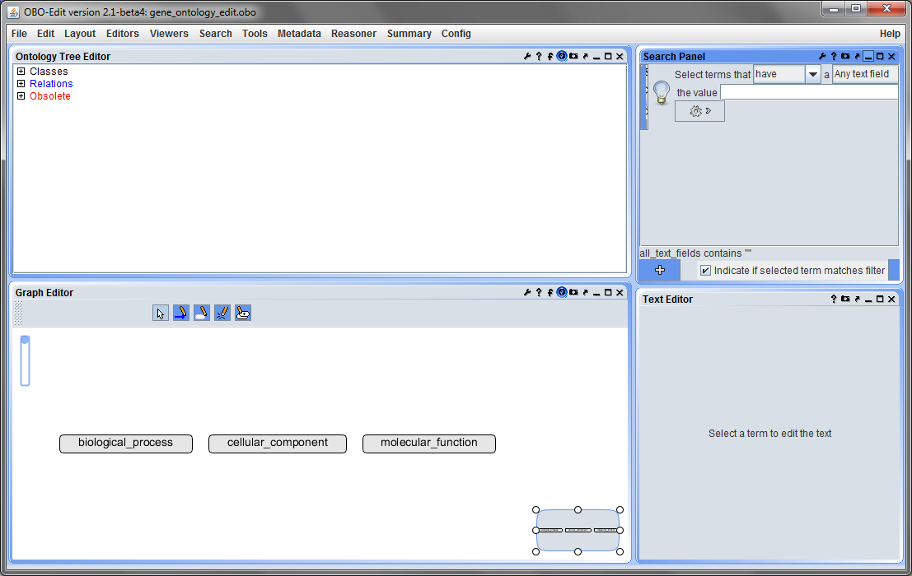Select the pointer tool in Graph Editor toolbar

pyautogui.click(x=161, y=313)
